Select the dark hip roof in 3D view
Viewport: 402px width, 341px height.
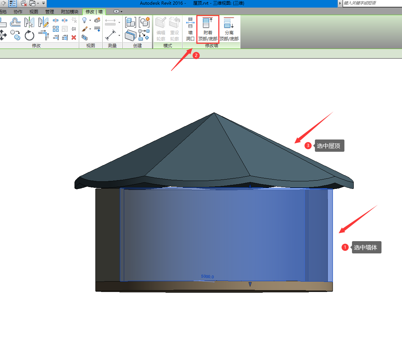tap(214, 151)
